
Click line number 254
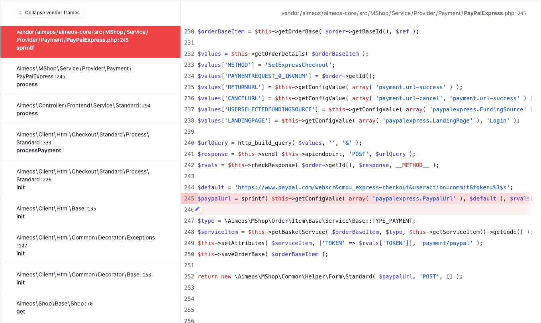[x=189, y=299]
